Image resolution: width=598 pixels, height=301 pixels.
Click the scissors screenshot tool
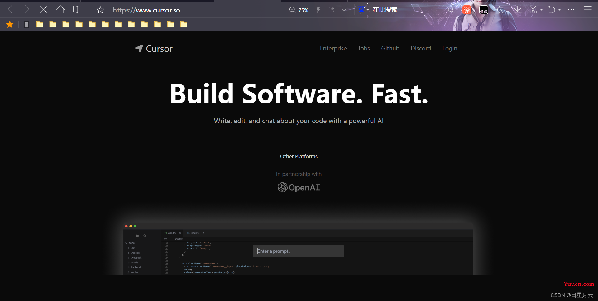pos(533,10)
